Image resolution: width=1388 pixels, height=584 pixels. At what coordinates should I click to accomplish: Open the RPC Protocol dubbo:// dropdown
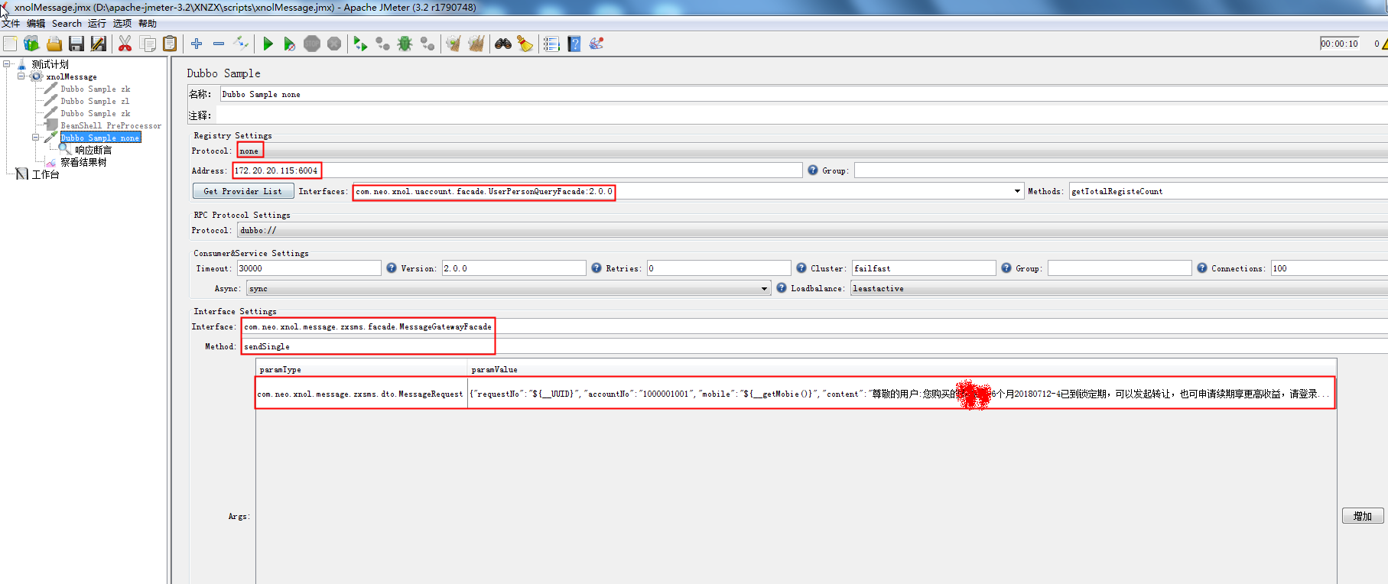coord(811,230)
